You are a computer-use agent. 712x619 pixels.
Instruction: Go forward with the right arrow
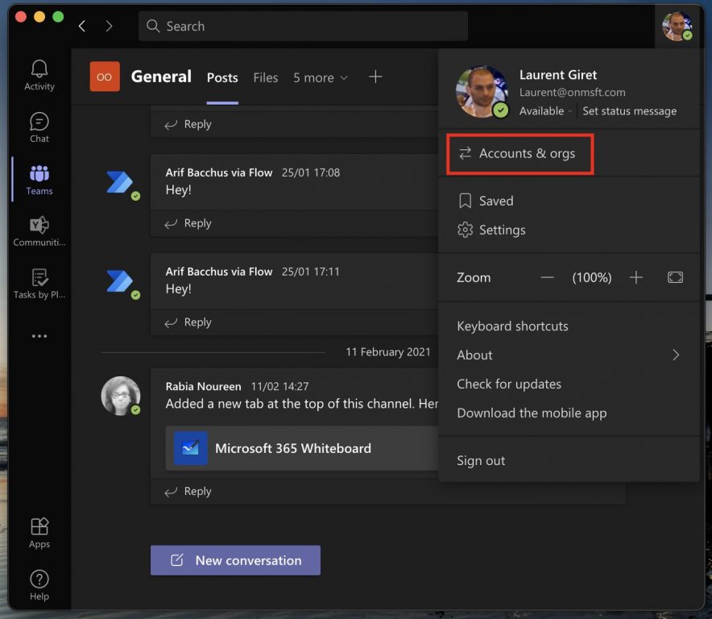(109, 26)
